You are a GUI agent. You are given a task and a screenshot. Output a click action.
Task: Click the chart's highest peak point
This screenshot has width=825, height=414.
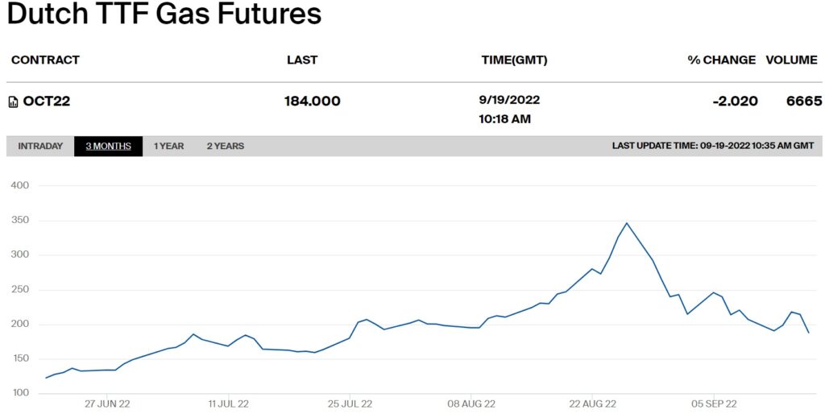pos(627,223)
